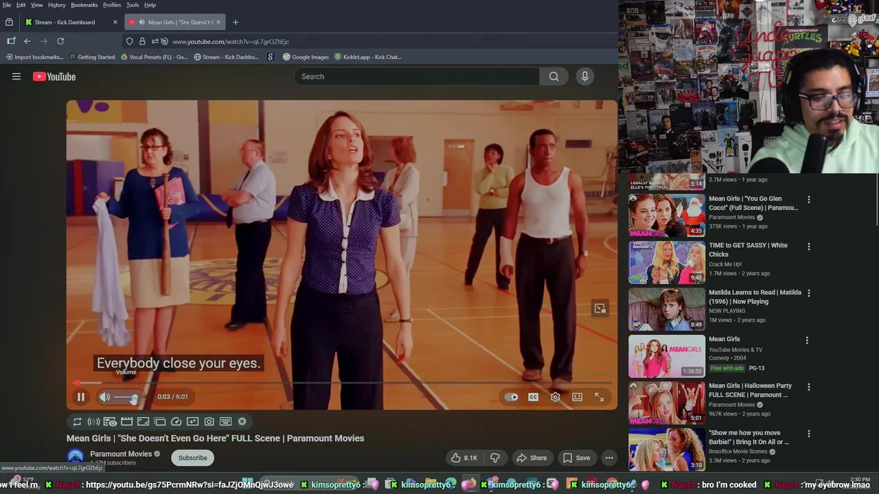Click Paramount Movies channel avatar
Image resolution: width=879 pixels, height=494 pixels.
76,457
